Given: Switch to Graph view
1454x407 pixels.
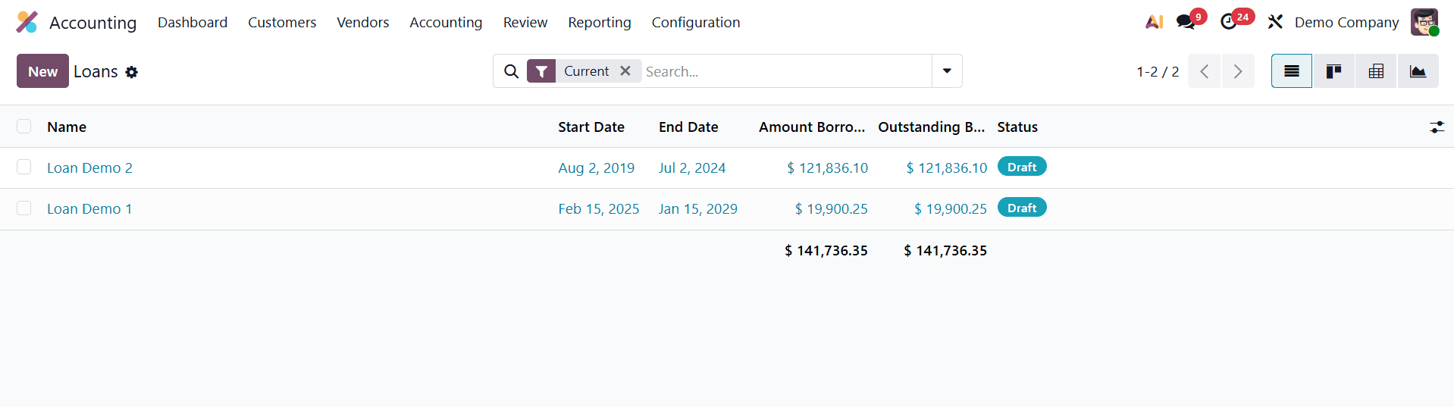Looking at the screenshot, I should tap(1418, 71).
